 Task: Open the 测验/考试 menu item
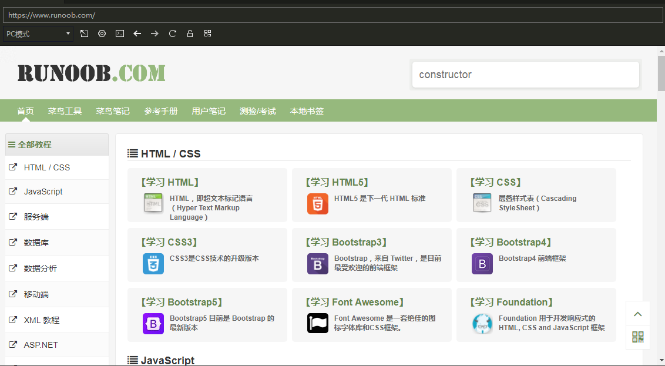click(258, 111)
